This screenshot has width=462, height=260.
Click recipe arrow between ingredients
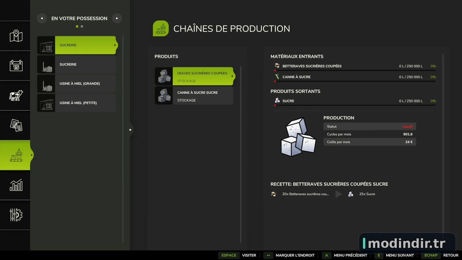tap(339, 194)
